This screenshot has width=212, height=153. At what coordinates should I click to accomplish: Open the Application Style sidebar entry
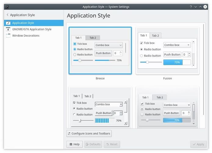[34, 23]
